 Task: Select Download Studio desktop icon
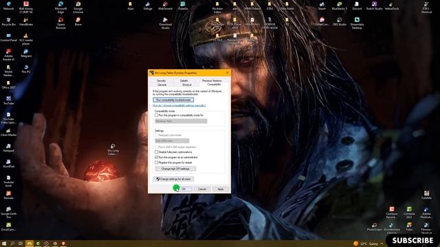(x=165, y=23)
